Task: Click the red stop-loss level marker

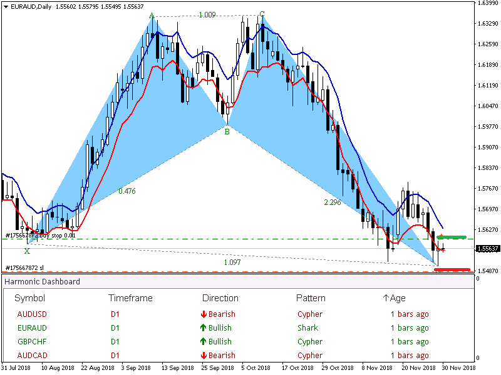Action: [x=452, y=270]
